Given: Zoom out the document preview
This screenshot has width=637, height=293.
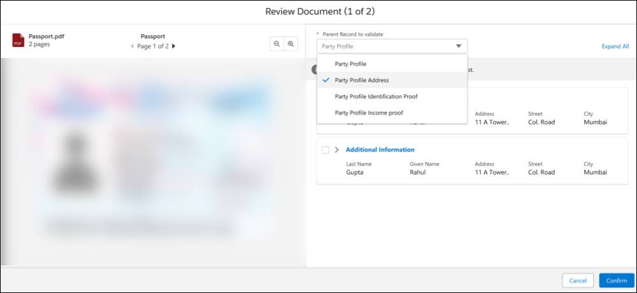Looking at the screenshot, I should pos(276,44).
